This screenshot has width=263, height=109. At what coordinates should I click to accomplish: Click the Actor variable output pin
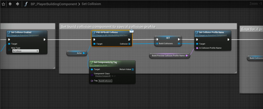click(x=84, y=53)
